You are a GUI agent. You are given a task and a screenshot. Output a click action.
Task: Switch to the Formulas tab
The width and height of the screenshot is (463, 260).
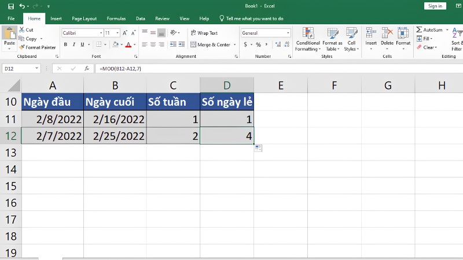116,18
